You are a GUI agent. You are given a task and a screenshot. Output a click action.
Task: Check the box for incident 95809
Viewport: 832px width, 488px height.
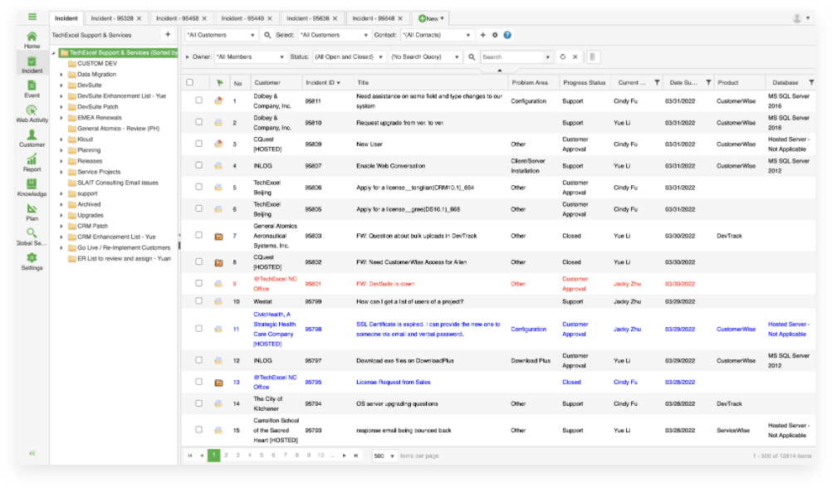[x=199, y=144]
